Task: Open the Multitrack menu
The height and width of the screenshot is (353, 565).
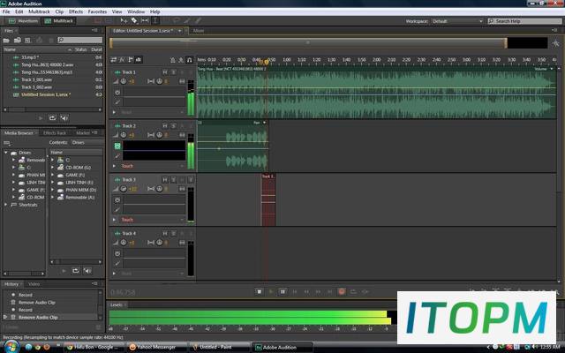Action: 39,11
